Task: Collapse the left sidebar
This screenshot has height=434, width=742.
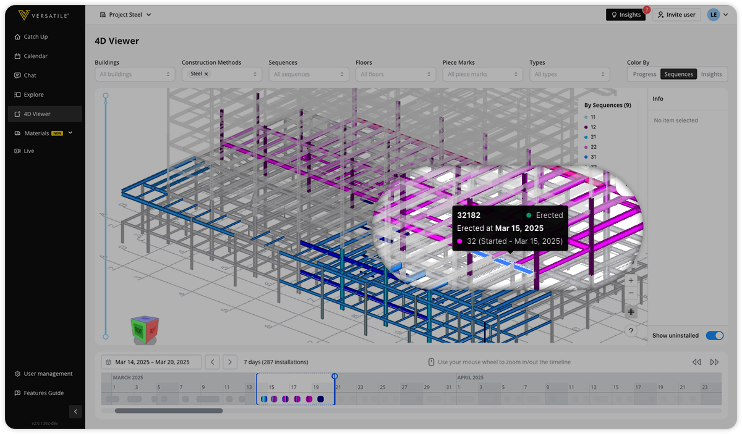Action: coord(75,411)
